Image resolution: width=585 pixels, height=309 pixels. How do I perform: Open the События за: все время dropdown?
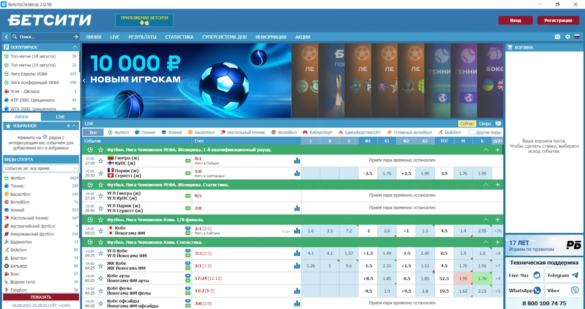(41, 168)
